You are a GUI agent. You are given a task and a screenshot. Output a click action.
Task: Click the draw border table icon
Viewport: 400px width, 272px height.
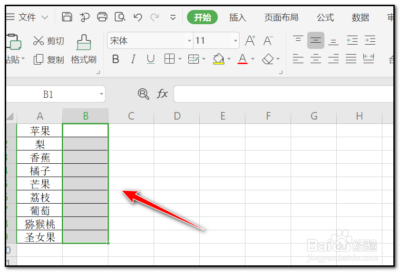tap(194, 59)
